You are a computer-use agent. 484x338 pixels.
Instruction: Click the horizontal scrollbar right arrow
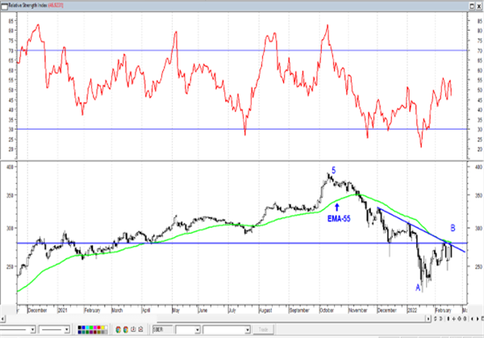point(428,319)
